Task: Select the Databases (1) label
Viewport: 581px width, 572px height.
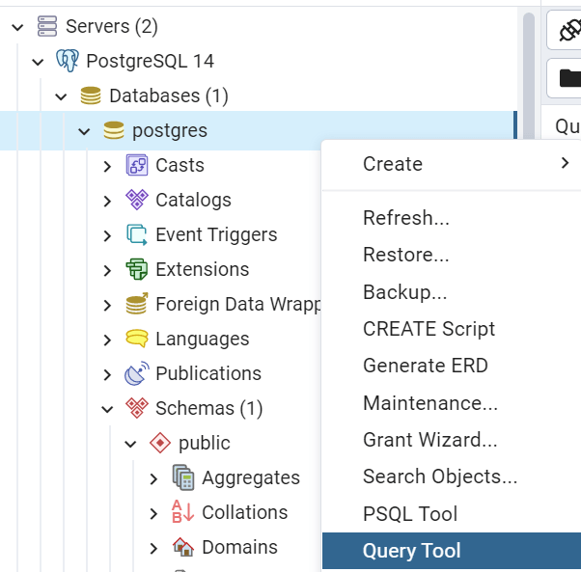Action: 169,95
